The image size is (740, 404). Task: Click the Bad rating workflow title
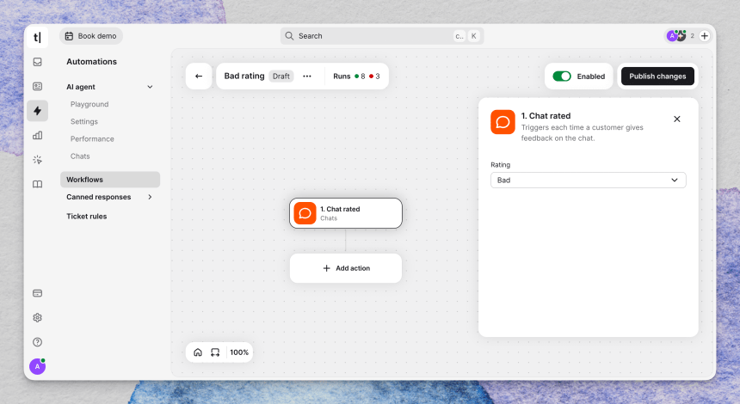244,76
